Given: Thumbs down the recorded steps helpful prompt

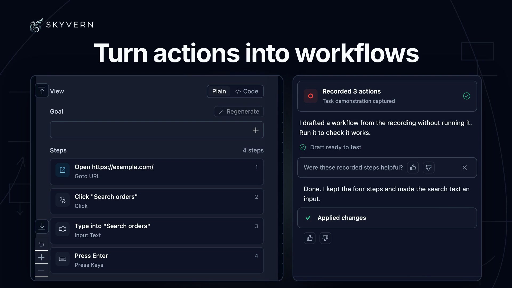Looking at the screenshot, I should [429, 167].
